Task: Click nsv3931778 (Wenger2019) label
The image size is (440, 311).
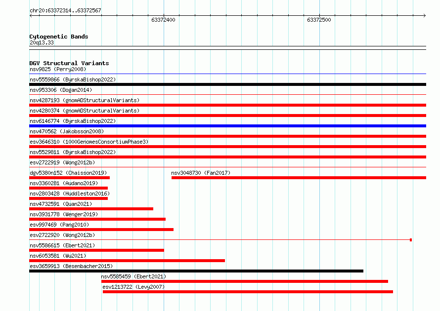Action: pos(64,214)
